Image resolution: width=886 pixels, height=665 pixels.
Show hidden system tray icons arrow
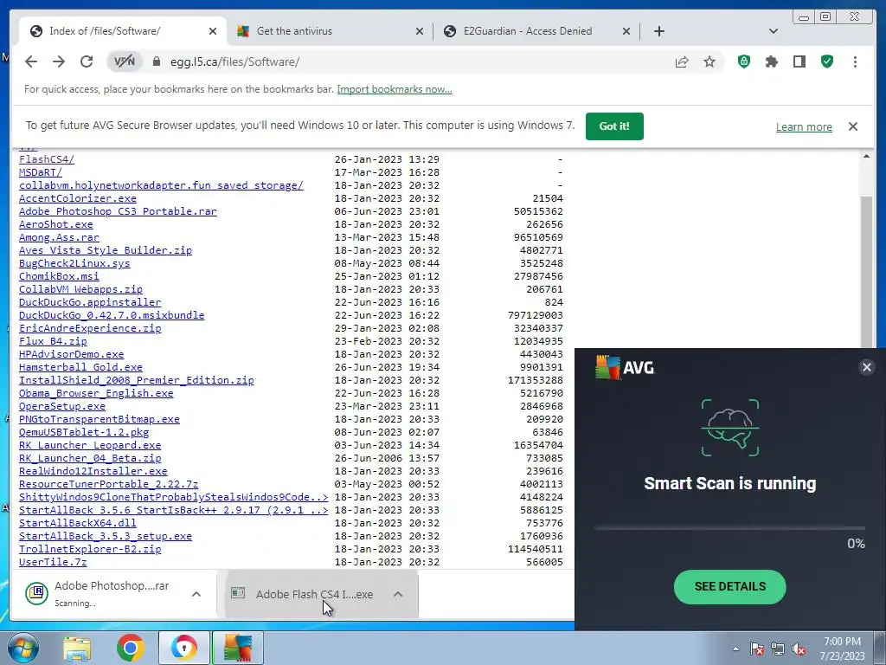735,649
